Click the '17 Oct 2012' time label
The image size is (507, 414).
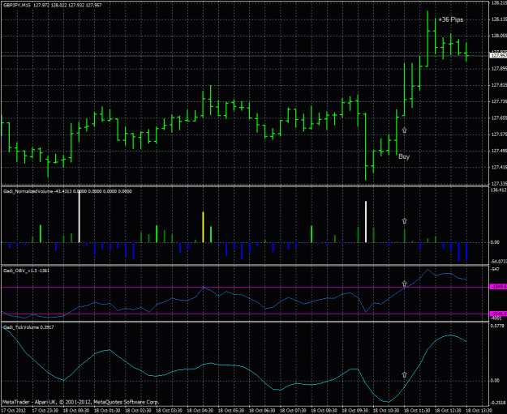(14, 411)
